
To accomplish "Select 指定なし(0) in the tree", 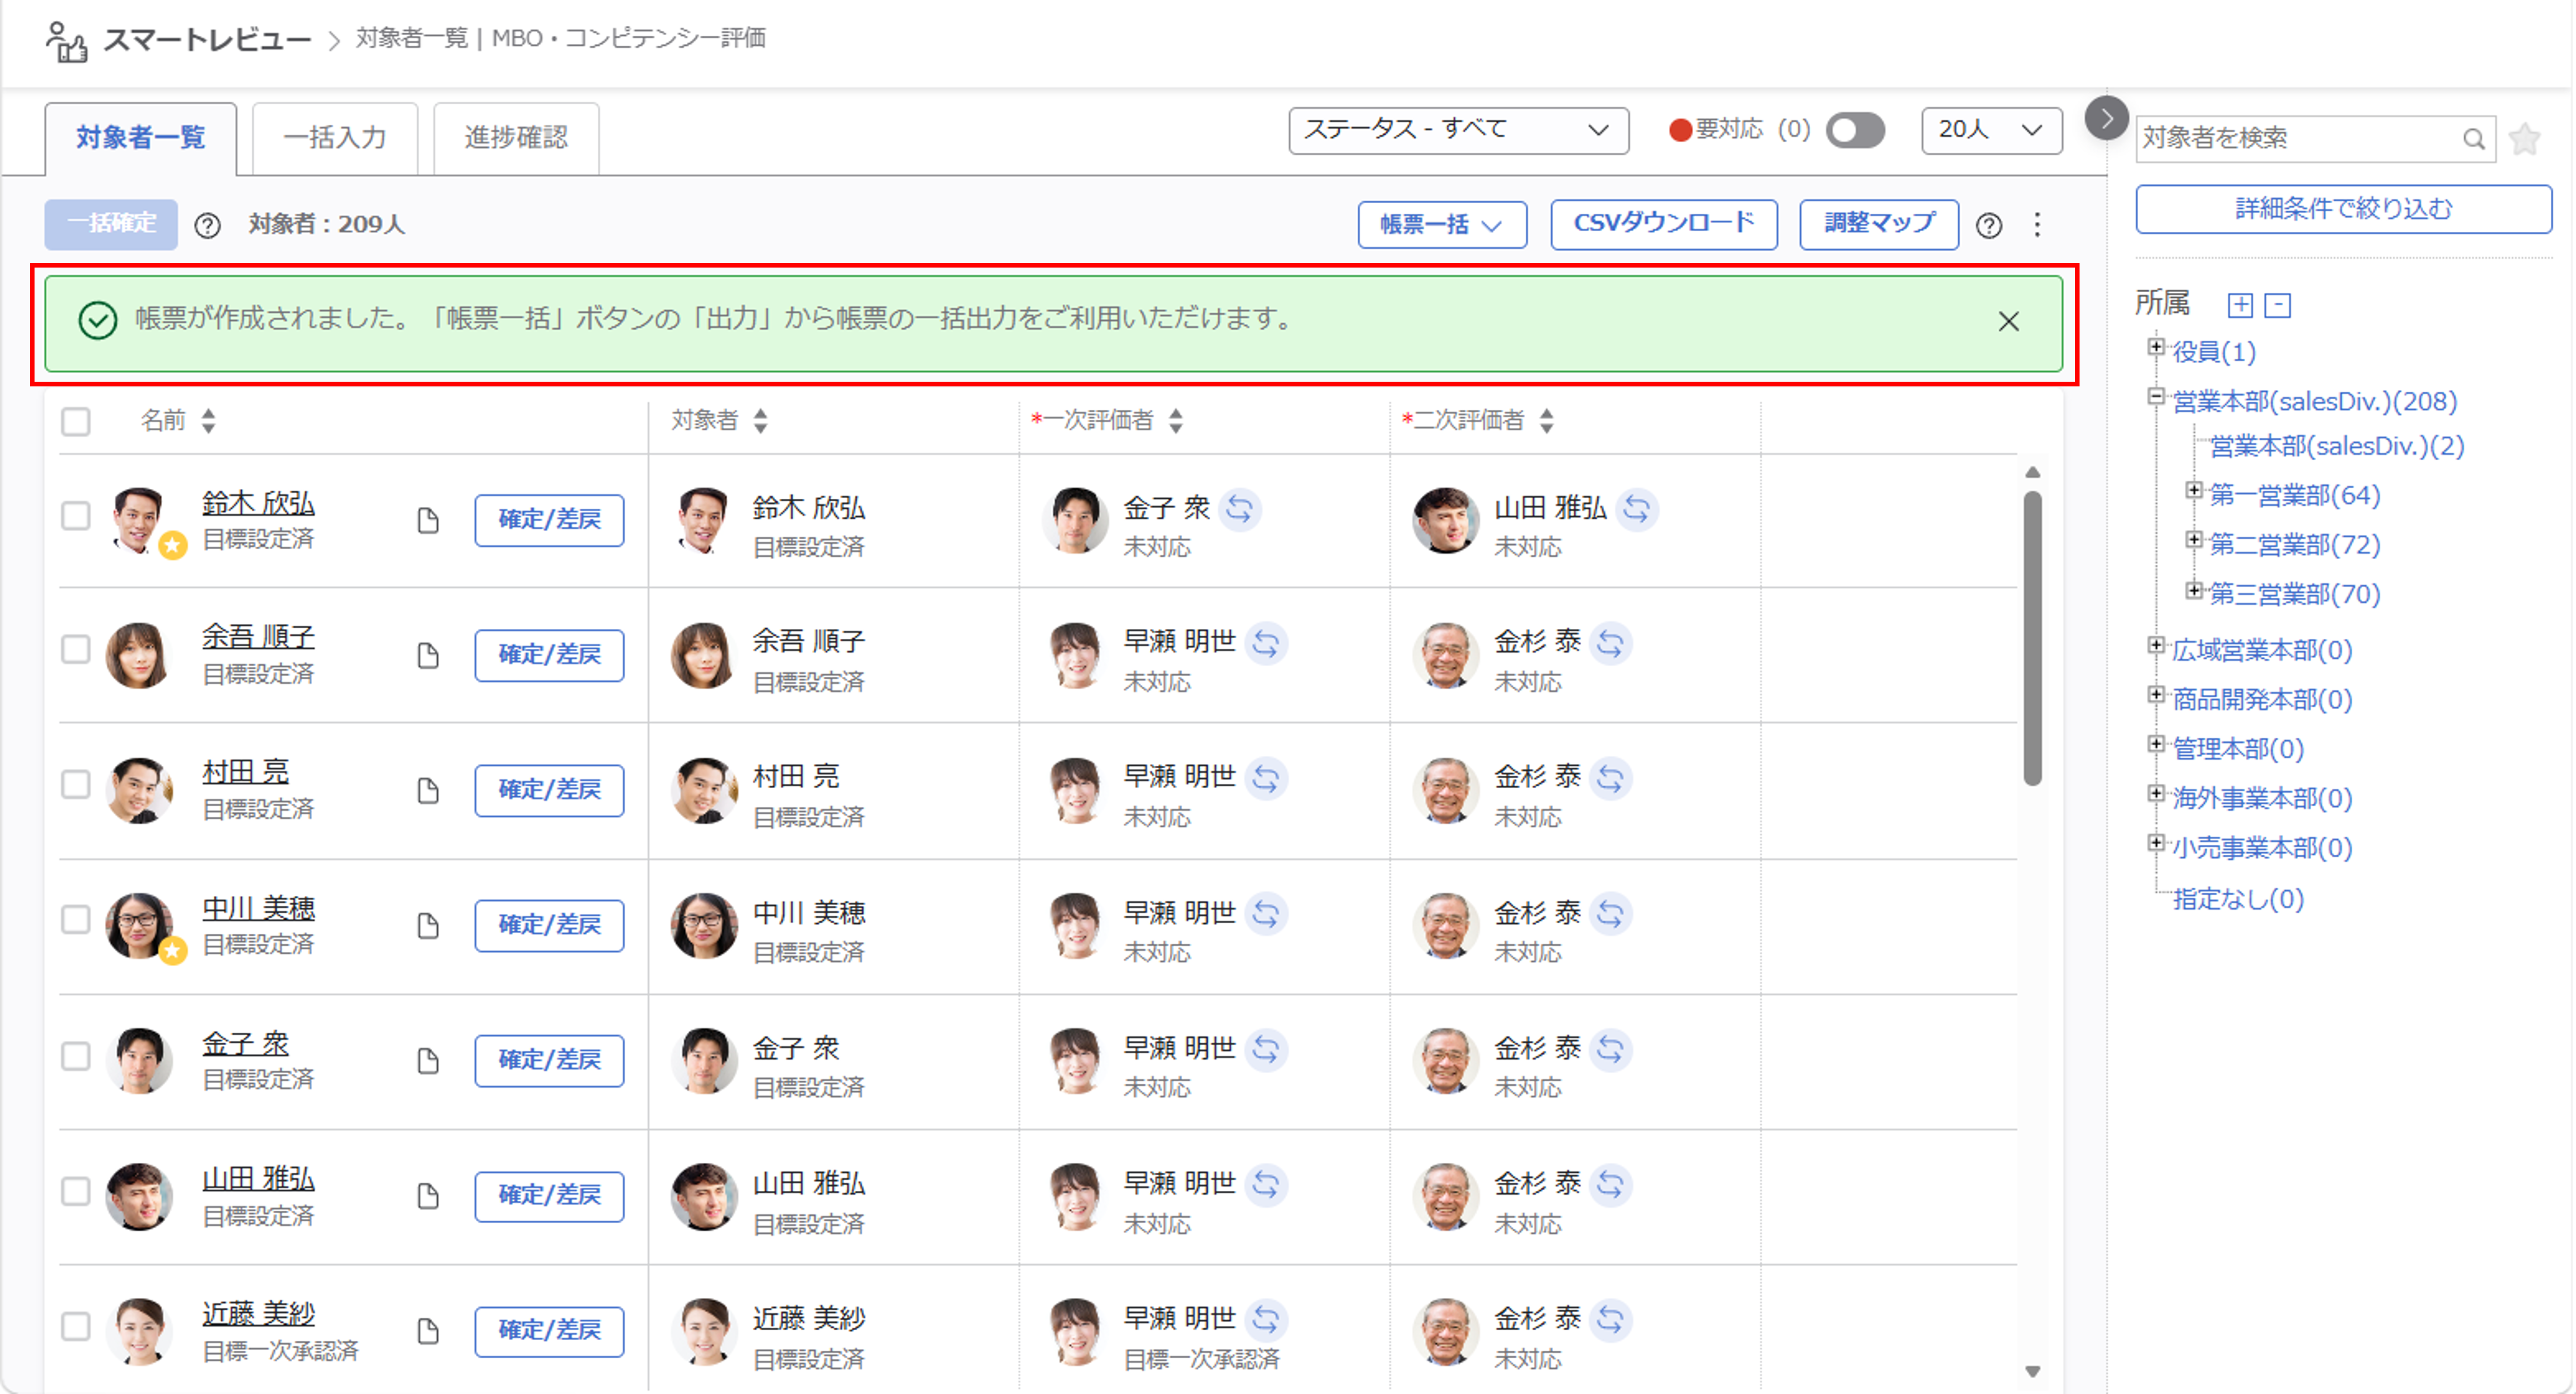I will tap(2238, 899).
